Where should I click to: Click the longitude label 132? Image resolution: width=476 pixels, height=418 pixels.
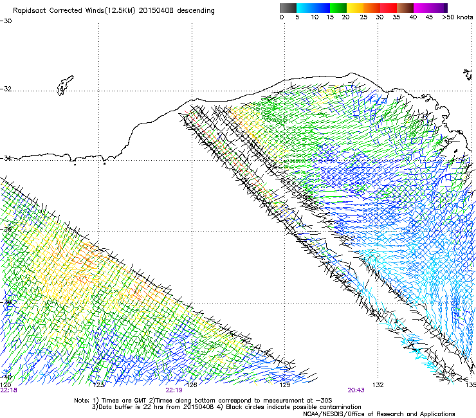(x=378, y=385)
